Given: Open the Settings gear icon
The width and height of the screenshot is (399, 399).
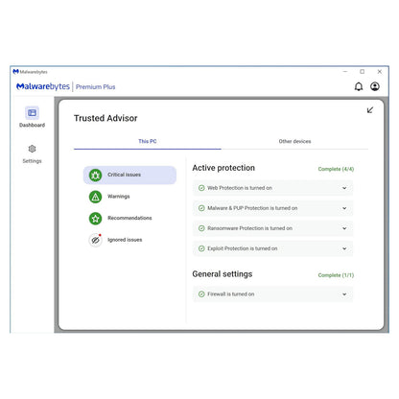Looking at the screenshot, I should point(32,149).
